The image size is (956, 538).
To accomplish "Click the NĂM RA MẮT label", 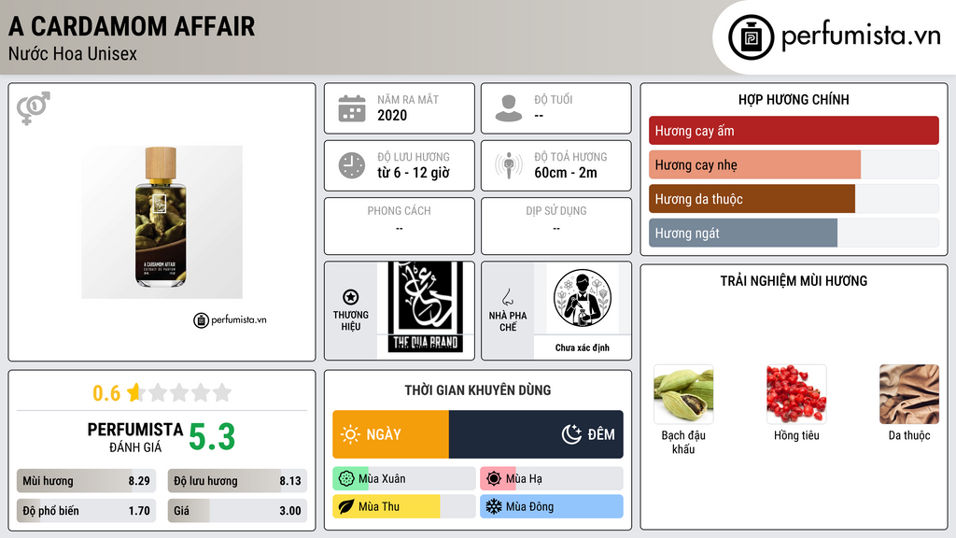I will click(408, 99).
